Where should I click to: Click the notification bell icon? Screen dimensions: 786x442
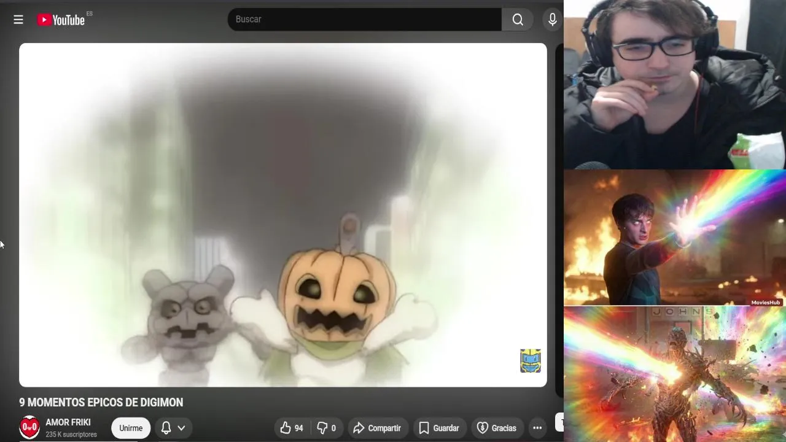pos(166,428)
